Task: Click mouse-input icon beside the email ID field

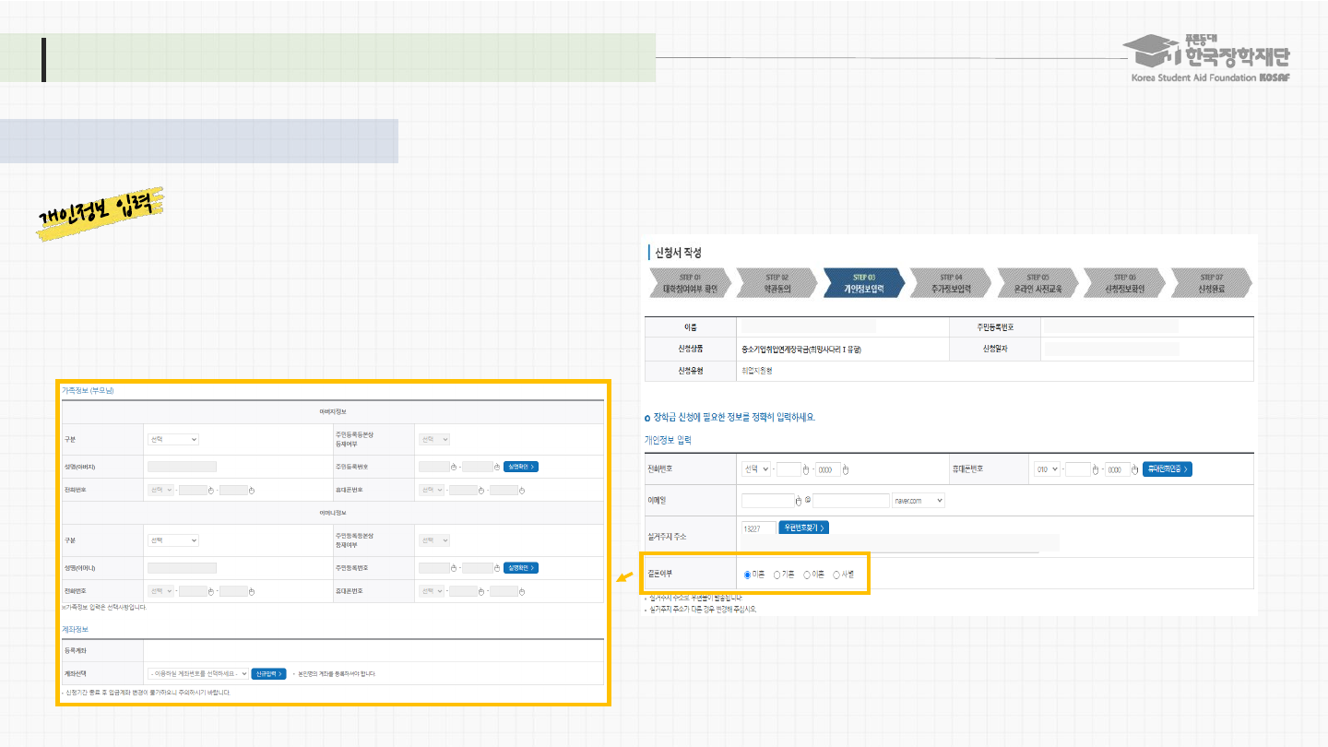Action: [800, 501]
